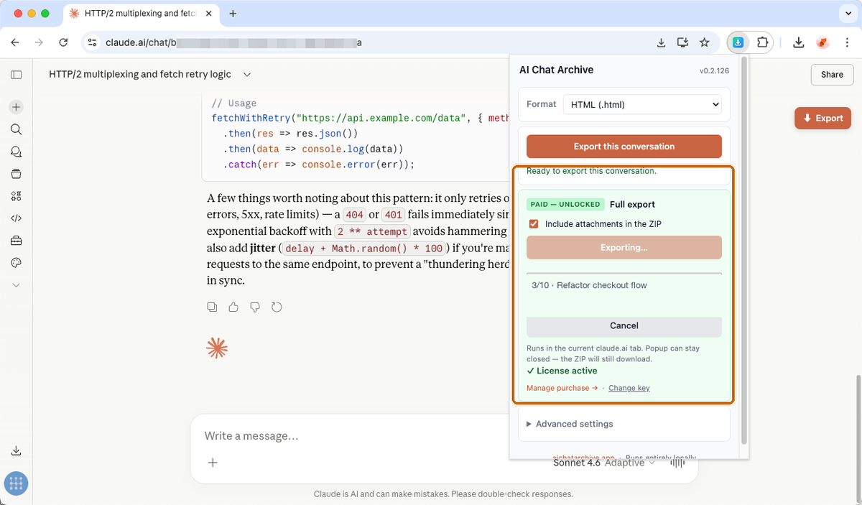
Task: Click the claude.ai address bar URL
Action: pyautogui.click(x=233, y=42)
